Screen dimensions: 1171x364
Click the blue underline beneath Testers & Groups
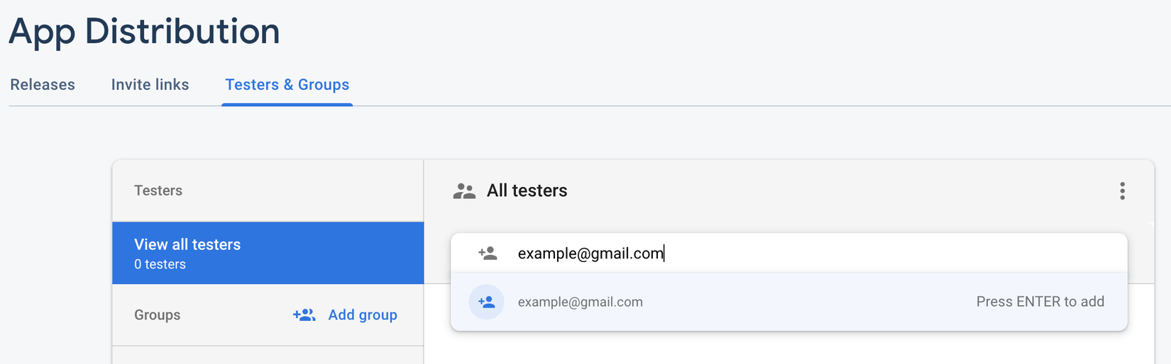click(287, 104)
